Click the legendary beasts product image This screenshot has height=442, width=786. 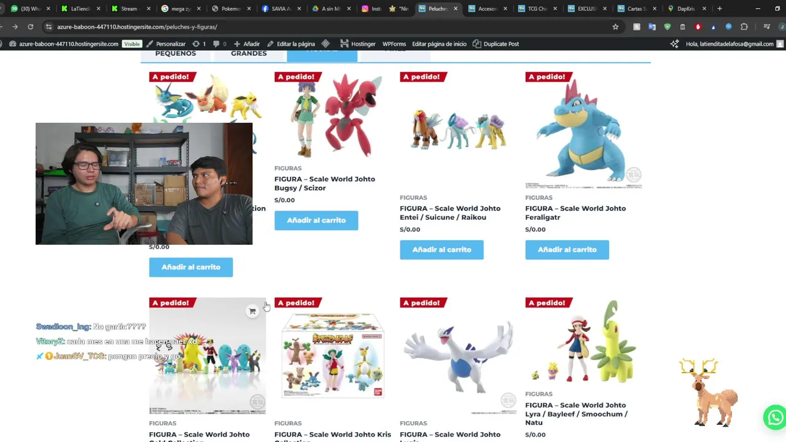click(x=458, y=130)
